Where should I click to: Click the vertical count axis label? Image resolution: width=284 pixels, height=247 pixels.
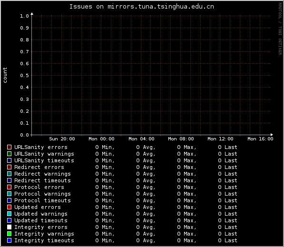coord(5,75)
